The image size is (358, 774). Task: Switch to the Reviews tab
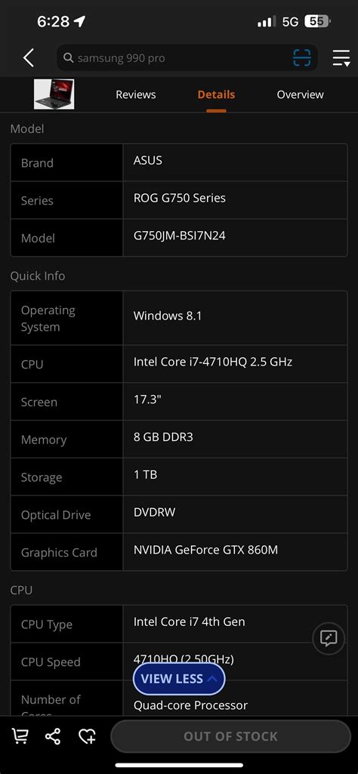coord(136,94)
